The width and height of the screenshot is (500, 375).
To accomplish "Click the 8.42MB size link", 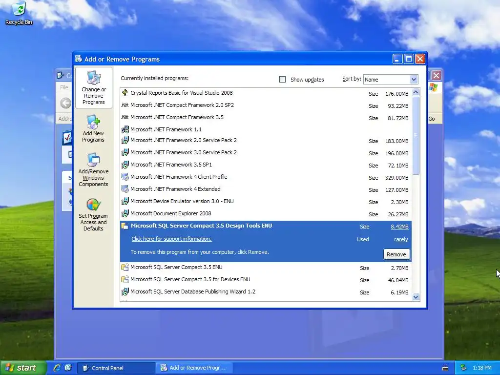I will pos(399,227).
